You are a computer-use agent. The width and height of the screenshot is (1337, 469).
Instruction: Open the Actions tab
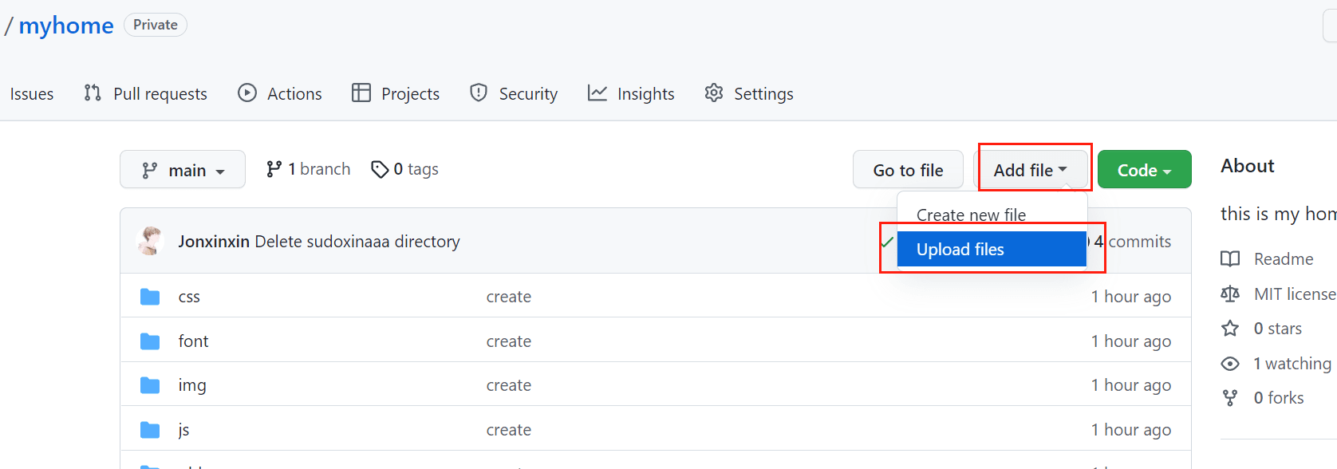tap(280, 93)
